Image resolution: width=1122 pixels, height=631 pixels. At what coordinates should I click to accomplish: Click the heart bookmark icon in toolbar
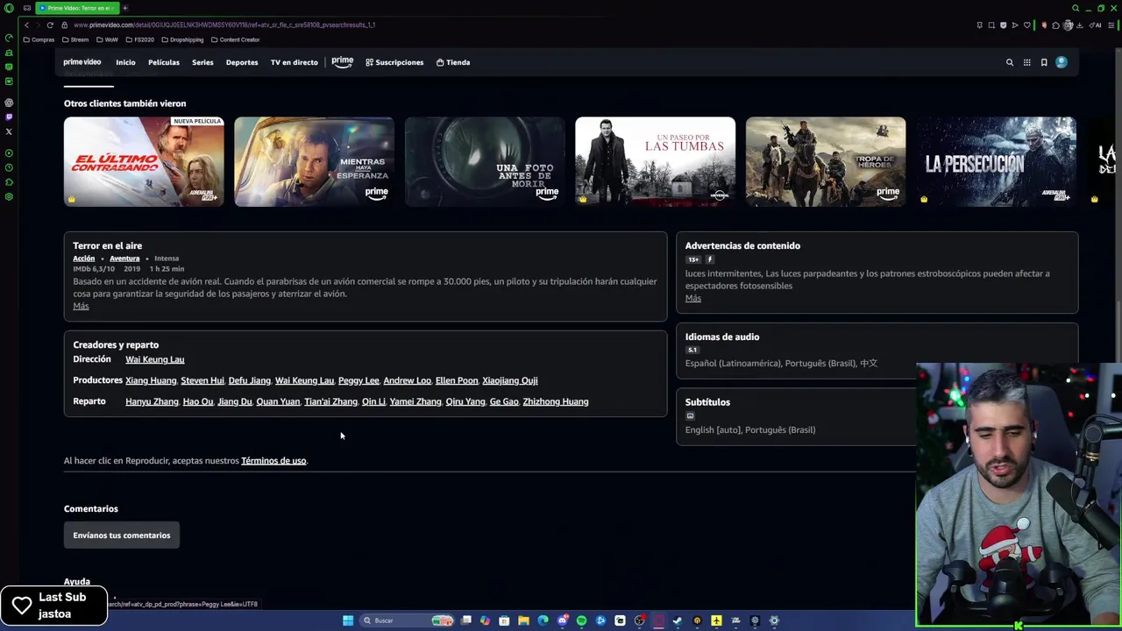[1027, 25]
